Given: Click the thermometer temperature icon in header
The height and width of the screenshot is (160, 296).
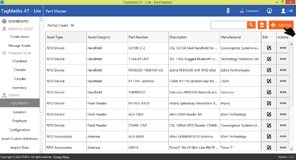Looking at the screenshot, I should click(x=228, y=11).
